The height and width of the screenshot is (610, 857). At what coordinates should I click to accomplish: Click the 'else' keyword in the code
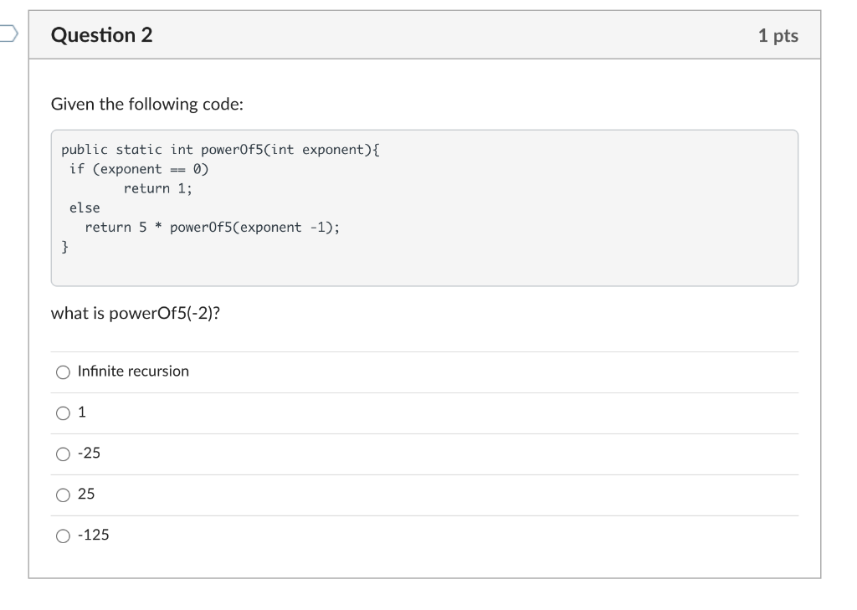point(85,208)
